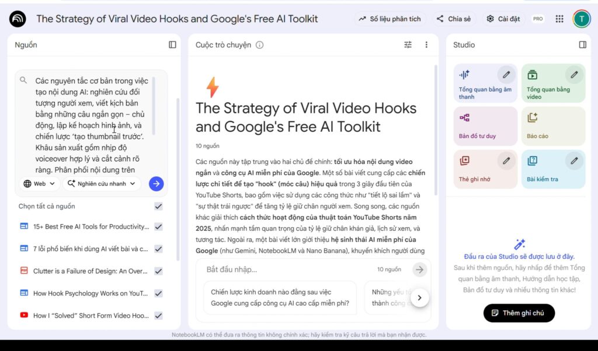This screenshot has width=598, height=351.
Task: Edit the Tổng quan bằng video tile
Action: click(x=575, y=75)
